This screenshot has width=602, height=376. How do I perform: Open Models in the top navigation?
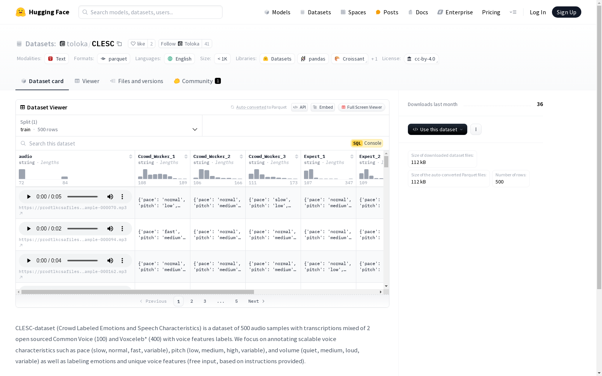click(x=277, y=12)
